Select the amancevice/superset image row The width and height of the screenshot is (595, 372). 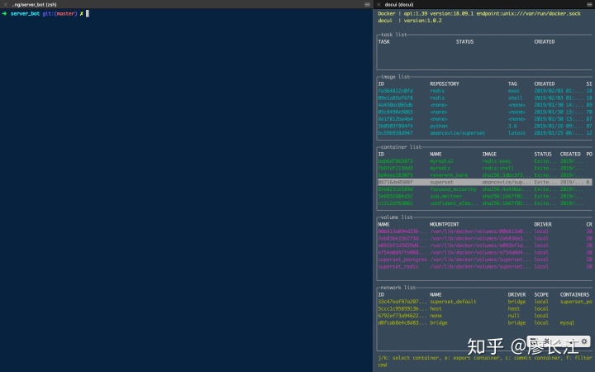[484, 133]
